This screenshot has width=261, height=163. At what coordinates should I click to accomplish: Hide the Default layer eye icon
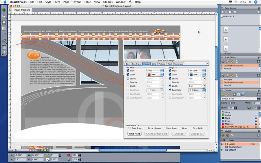222,150
